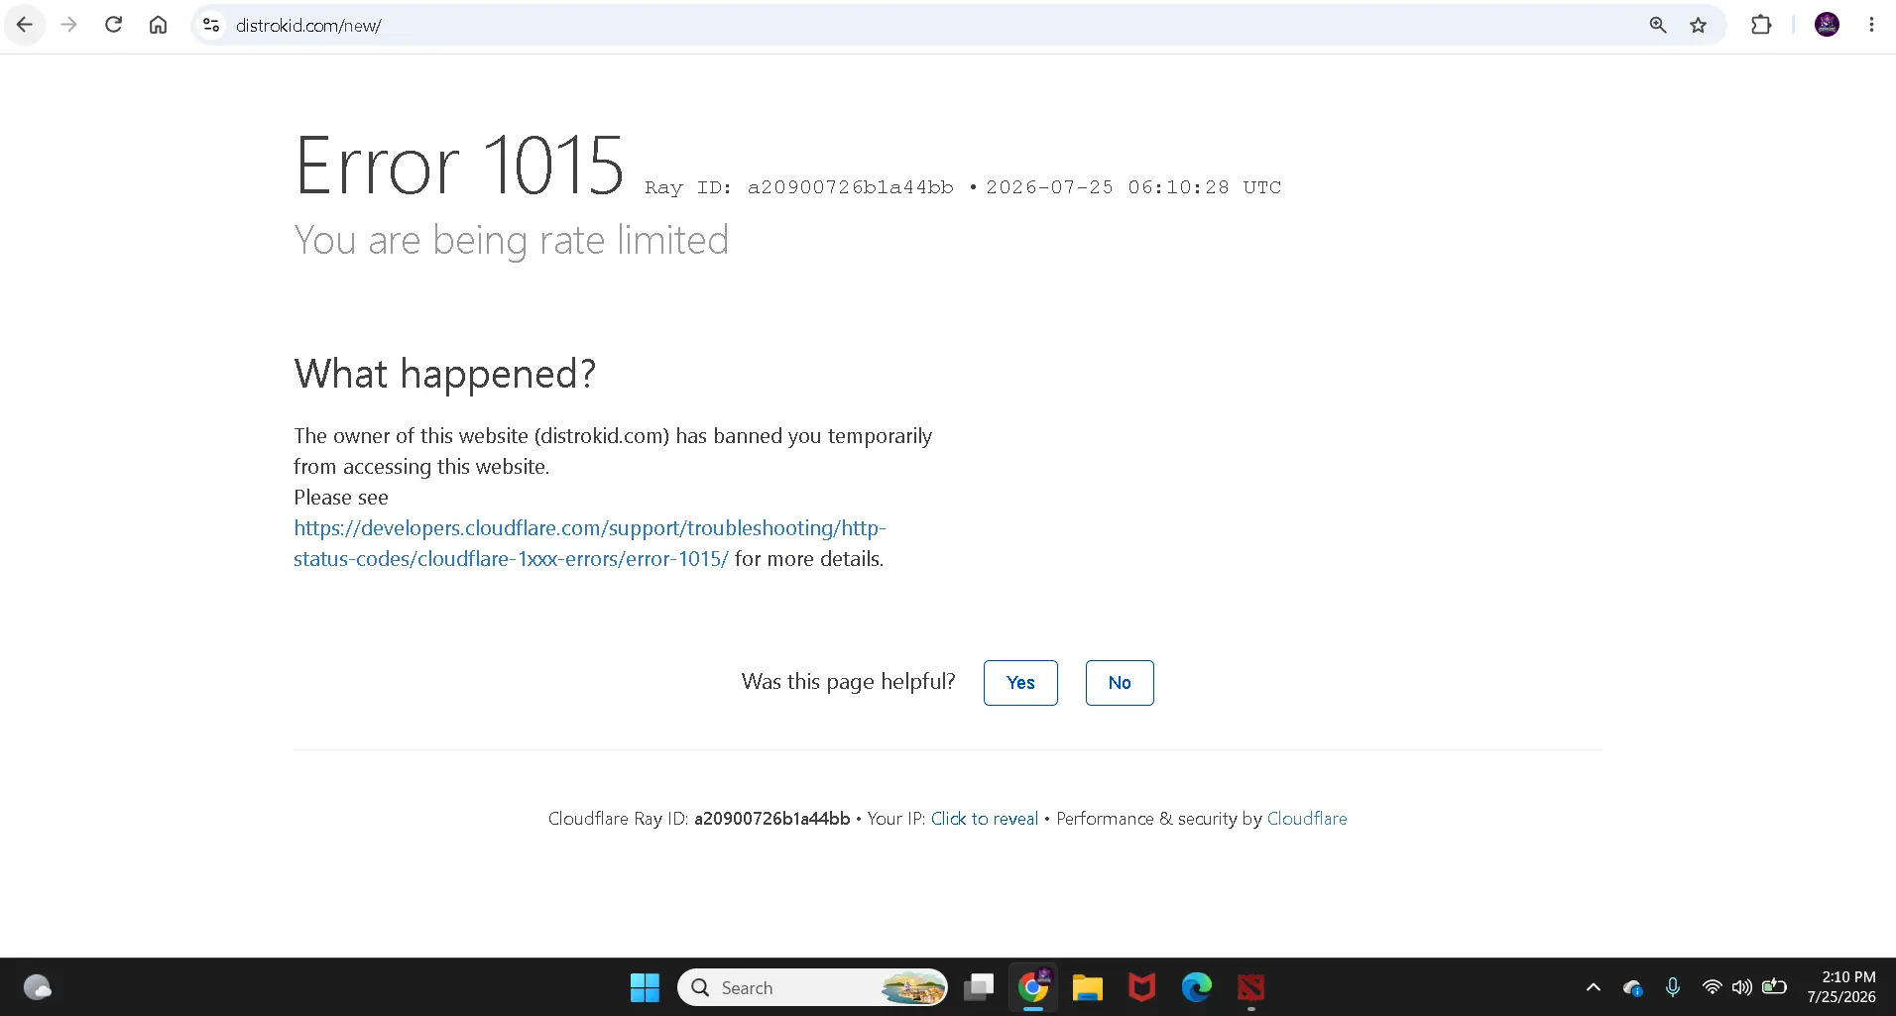Bookmark this page with the star
1896x1016 pixels.
pos(1699,25)
